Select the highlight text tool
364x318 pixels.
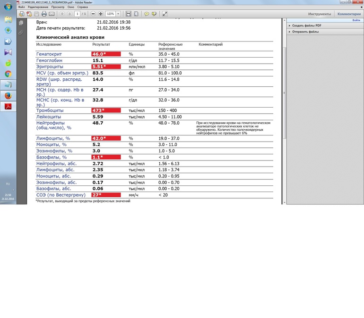154,14
